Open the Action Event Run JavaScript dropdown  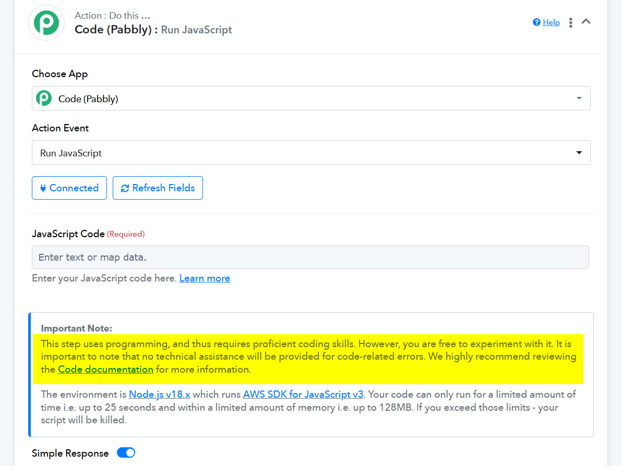tap(311, 153)
